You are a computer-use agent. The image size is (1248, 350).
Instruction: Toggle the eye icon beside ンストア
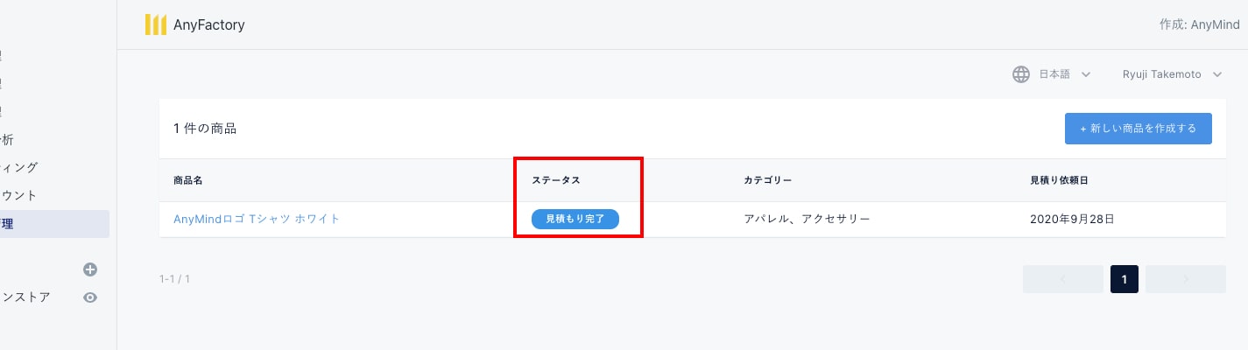tap(89, 297)
